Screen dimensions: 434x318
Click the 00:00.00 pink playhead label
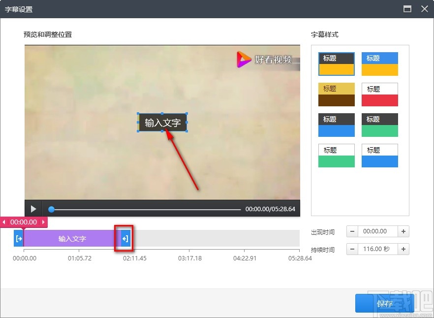coord(24,222)
